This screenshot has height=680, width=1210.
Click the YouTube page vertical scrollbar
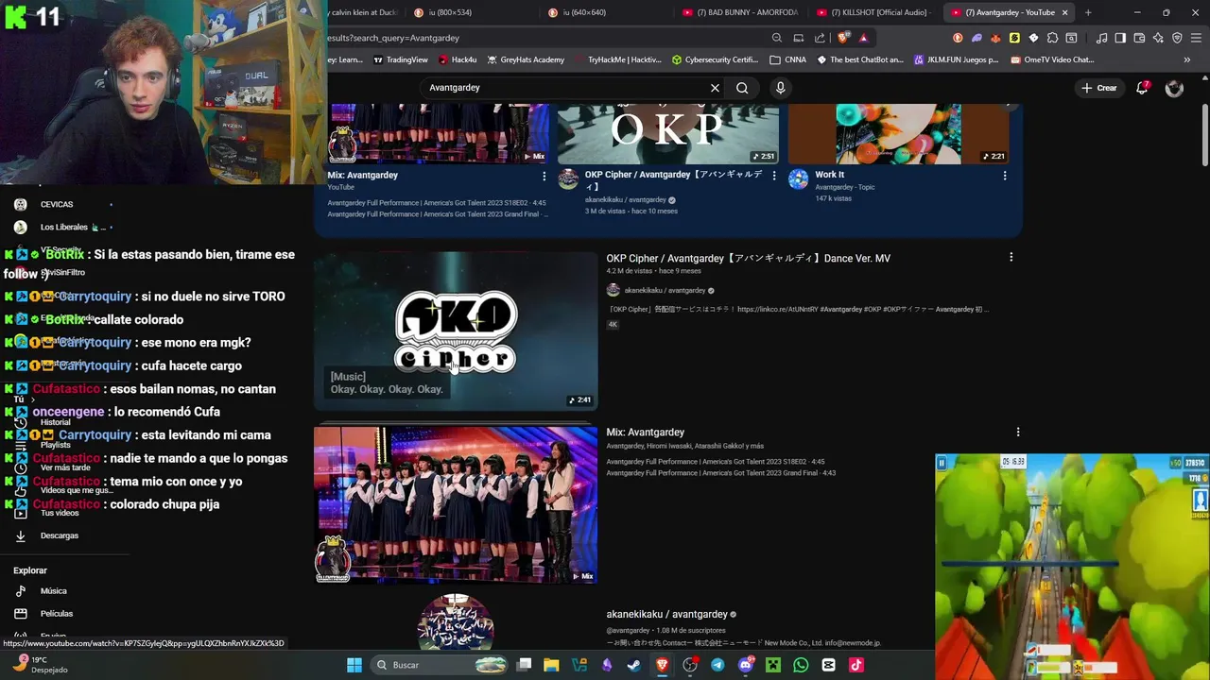click(x=1204, y=134)
